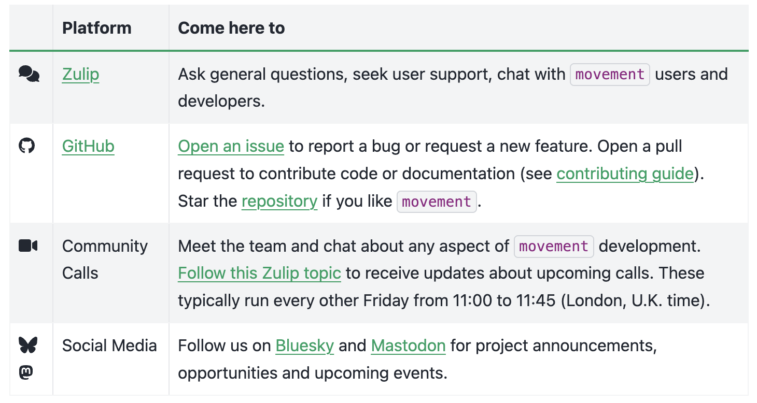Click the "Come here to" column header
The width and height of the screenshot is (757, 403).
(231, 28)
